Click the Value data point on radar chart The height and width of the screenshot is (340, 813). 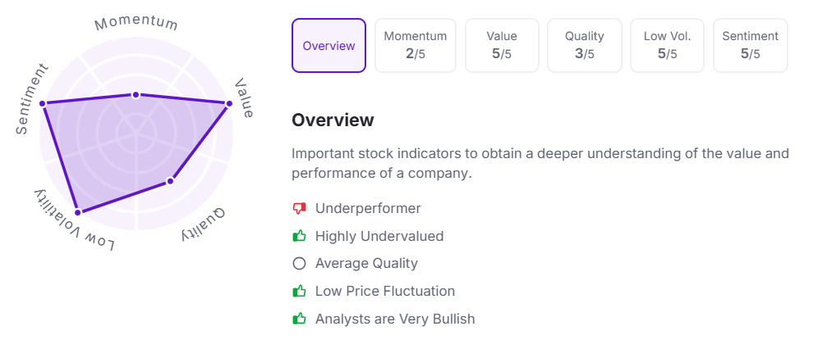tap(228, 104)
